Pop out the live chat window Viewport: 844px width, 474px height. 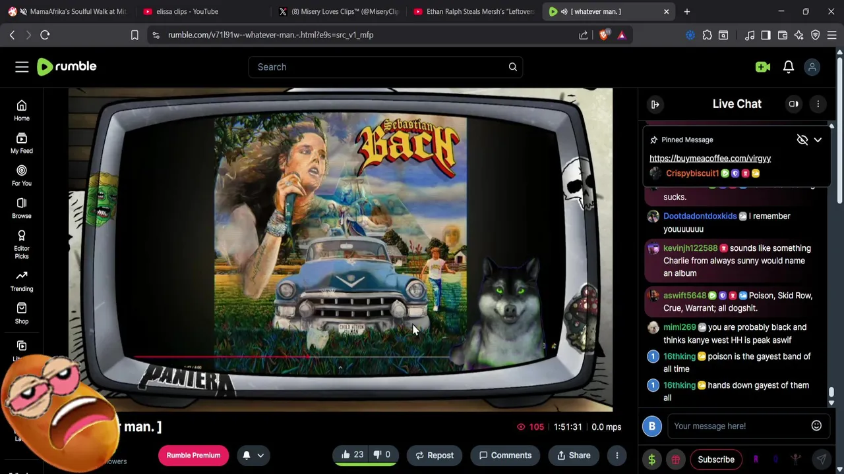pyautogui.click(x=794, y=104)
